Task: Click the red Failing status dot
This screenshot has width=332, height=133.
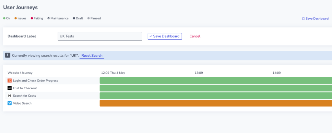Action: 32,18
